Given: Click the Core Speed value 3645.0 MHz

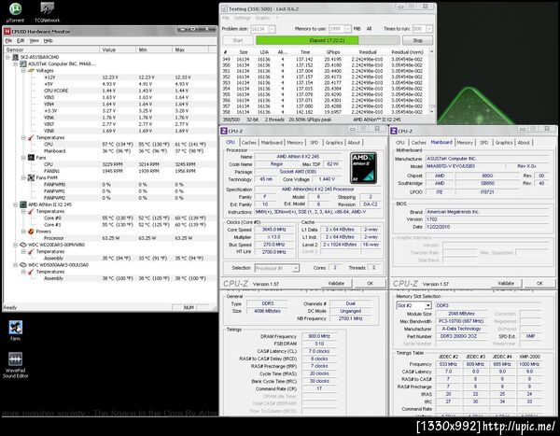Looking at the screenshot, I should (273, 230).
